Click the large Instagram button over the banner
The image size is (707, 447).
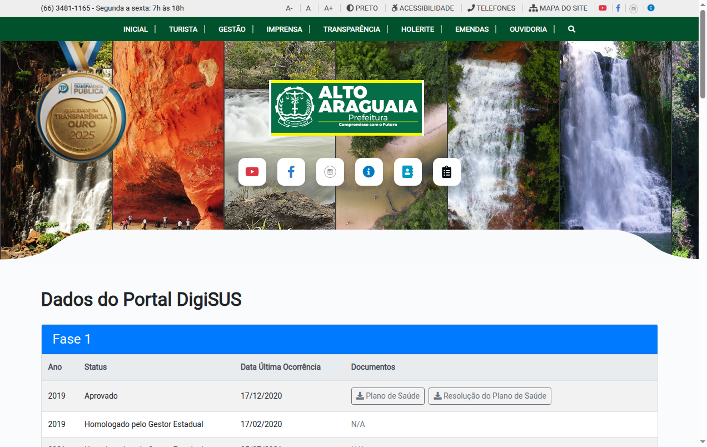(x=330, y=172)
